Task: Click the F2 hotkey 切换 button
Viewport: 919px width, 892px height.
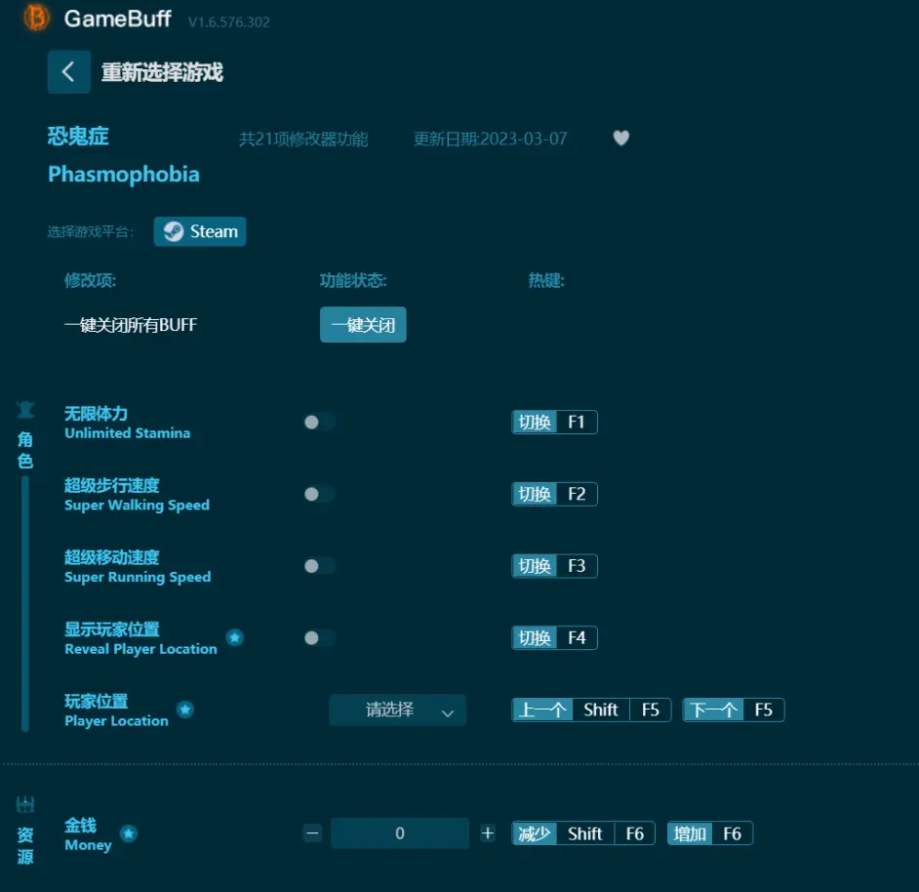Action: (554, 495)
